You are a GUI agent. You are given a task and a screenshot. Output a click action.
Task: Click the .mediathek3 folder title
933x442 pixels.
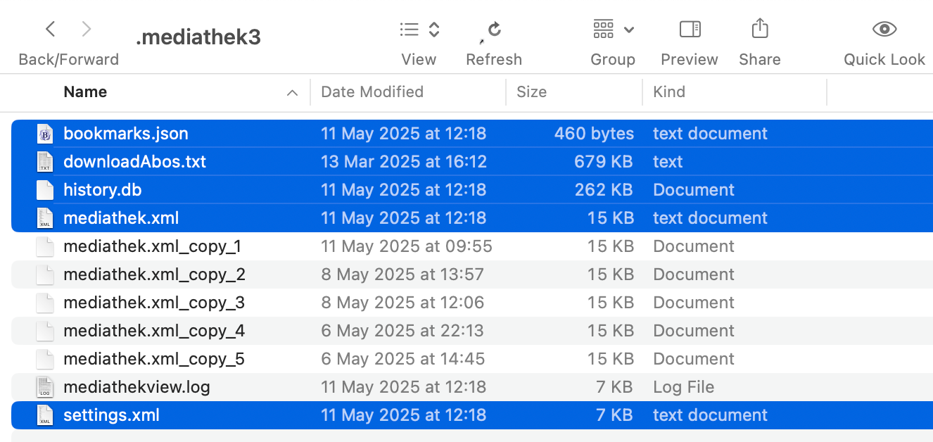[x=198, y=37]
